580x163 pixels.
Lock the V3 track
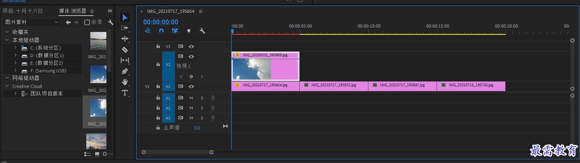pos(158,46)
